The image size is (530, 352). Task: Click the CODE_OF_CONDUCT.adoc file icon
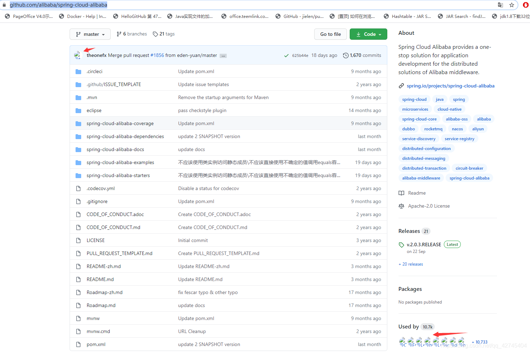click(78, 215)
